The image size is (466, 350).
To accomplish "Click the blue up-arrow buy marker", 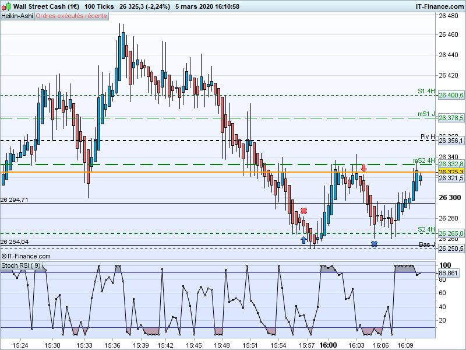I will coord(303,240).
